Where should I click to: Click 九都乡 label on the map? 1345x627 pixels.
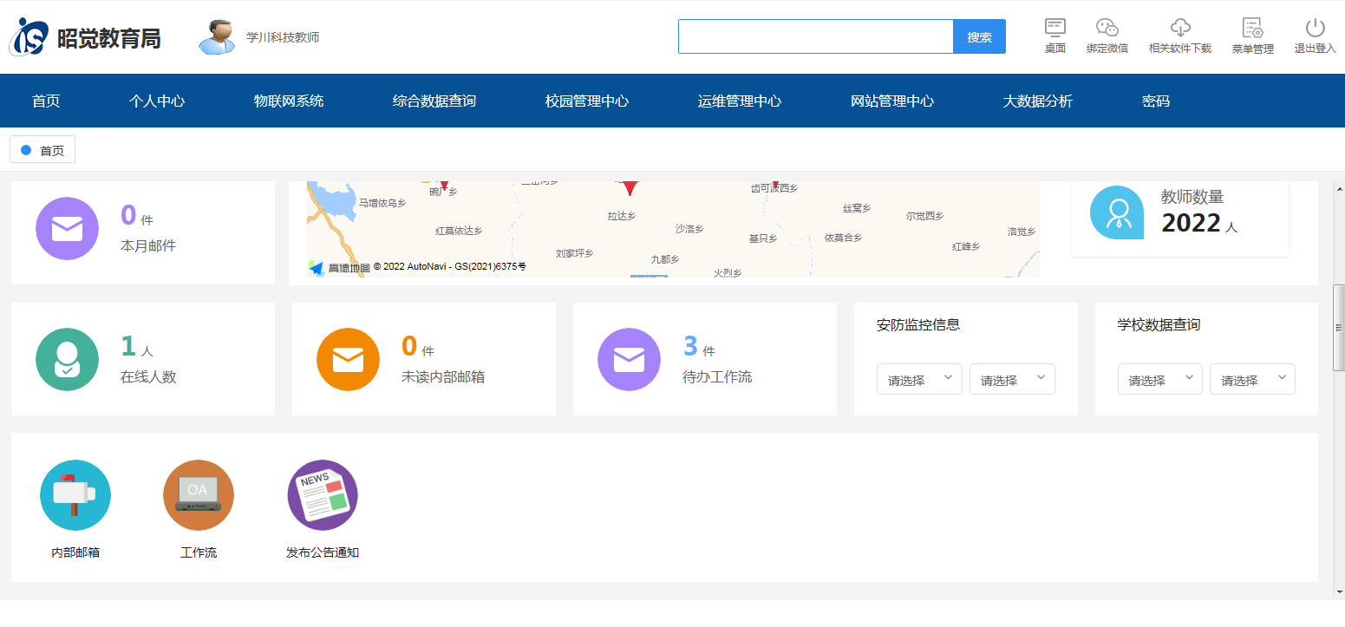665,259
